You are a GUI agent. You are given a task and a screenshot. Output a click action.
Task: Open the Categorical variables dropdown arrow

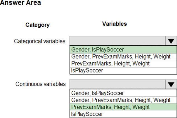point(171,41)
